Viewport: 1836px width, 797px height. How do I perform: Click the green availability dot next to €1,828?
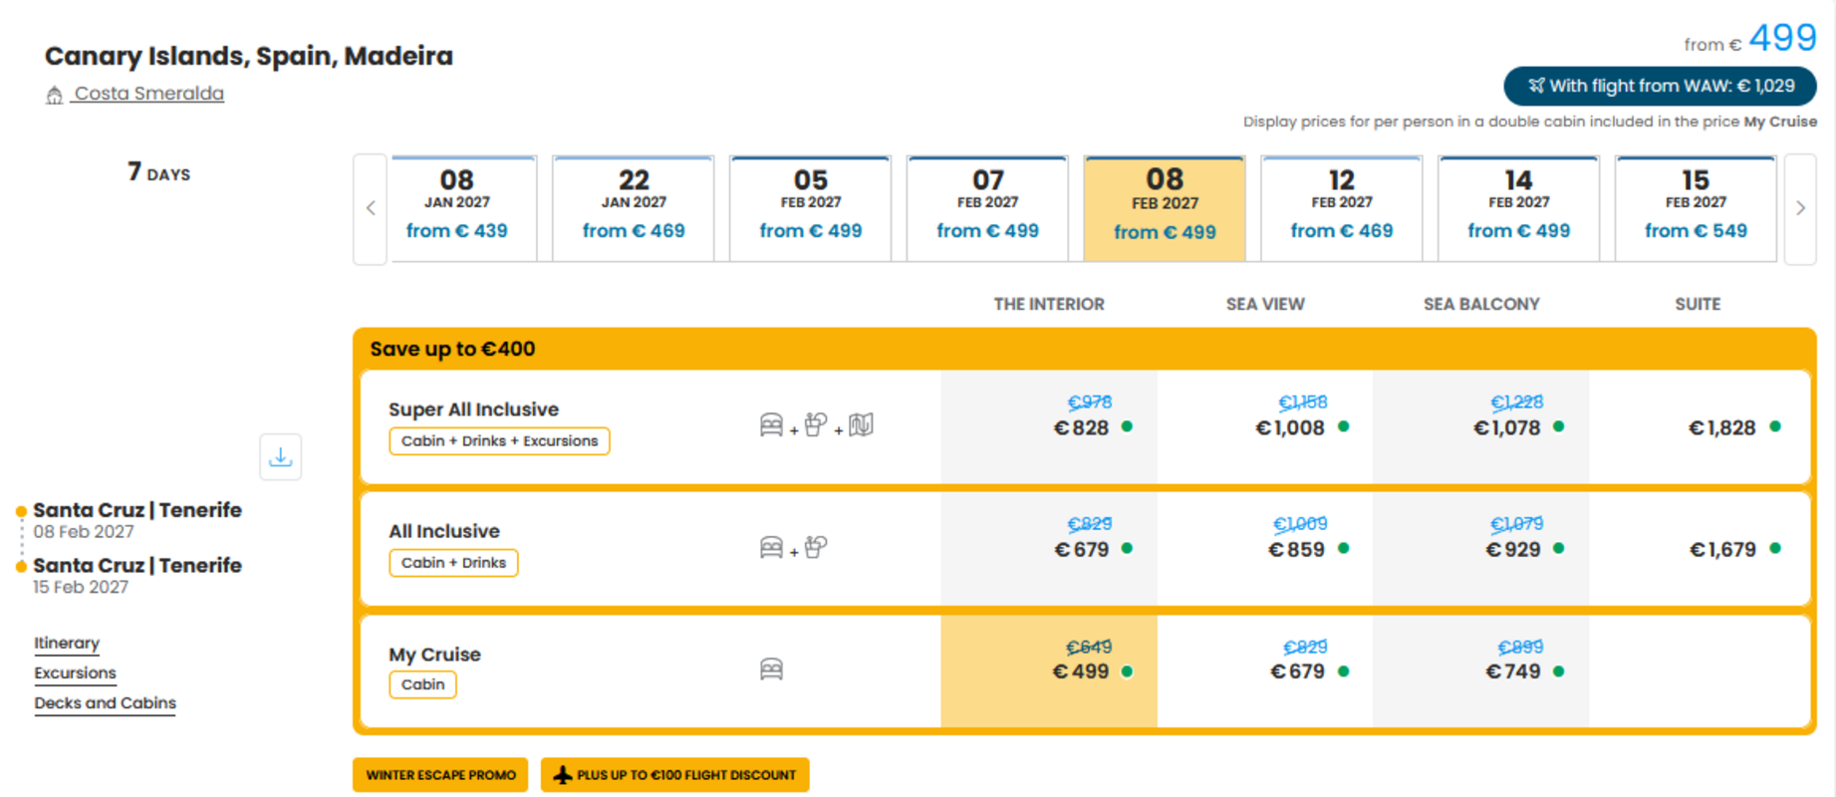click(1774, 426)
